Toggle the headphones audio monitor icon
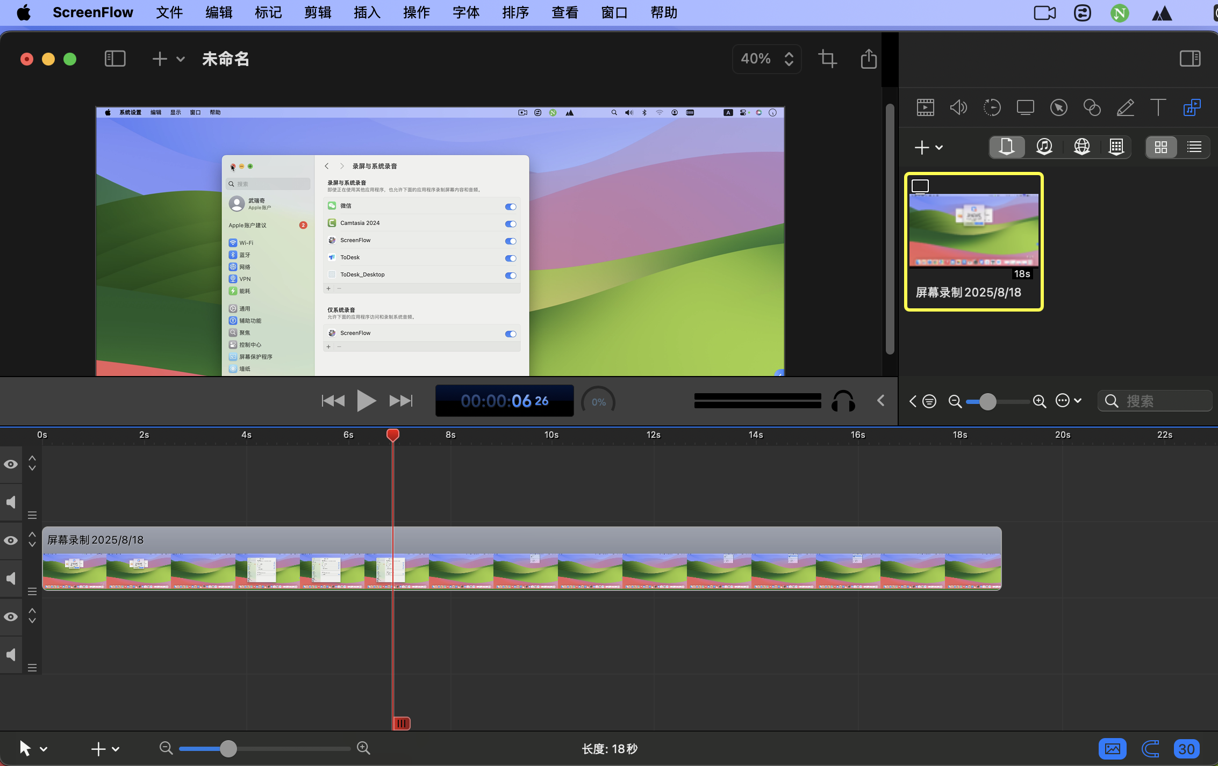 click(x=843, y=401)
